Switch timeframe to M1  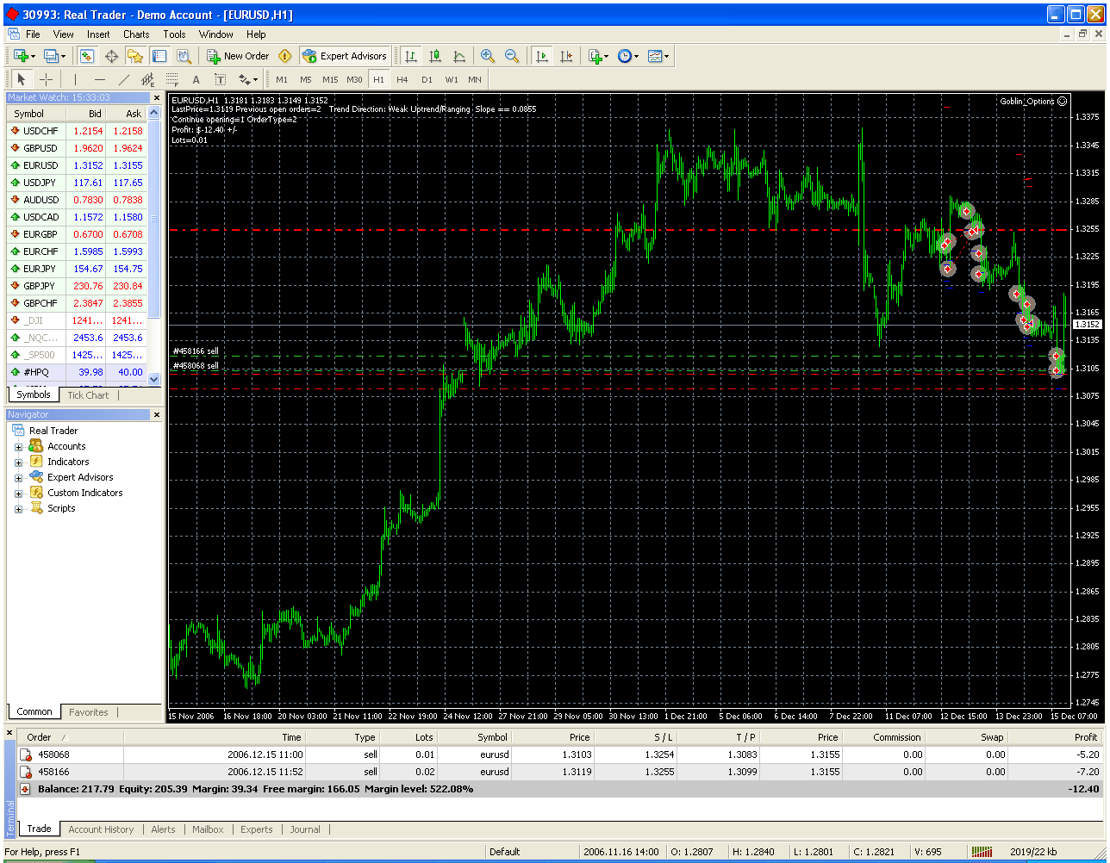tap(282, 79)
